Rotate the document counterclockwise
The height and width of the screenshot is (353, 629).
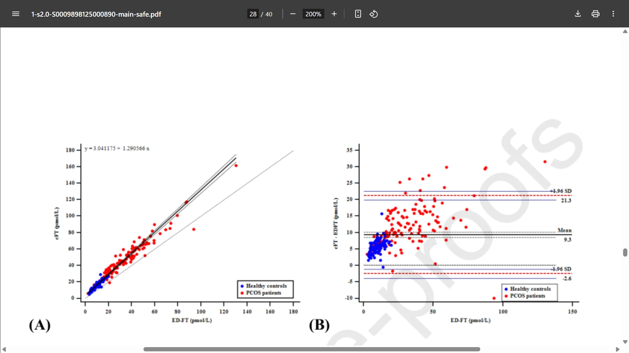point(374,14)
